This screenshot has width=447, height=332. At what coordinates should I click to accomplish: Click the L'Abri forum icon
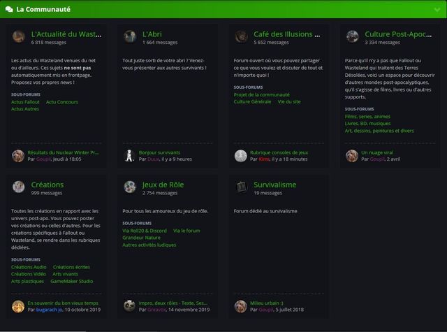(130, 36)
